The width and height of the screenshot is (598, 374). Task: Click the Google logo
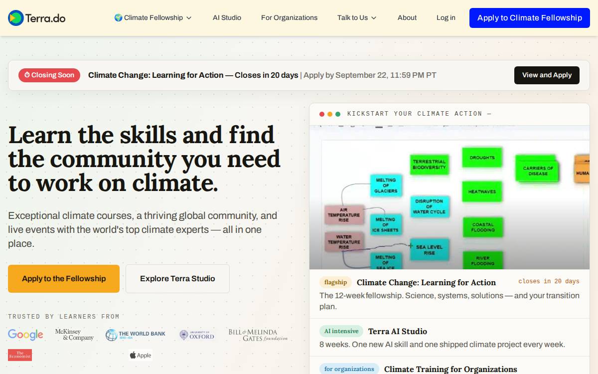point(25,335)
